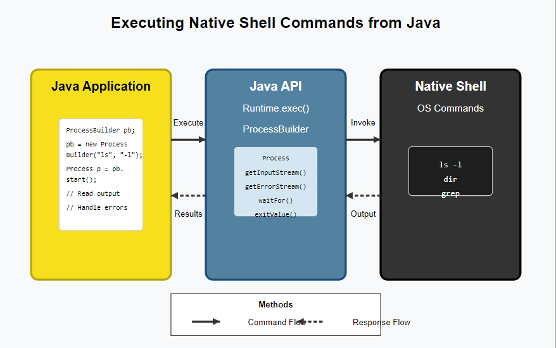The height and width of the screenshot is (348, 556).
Task: Click the 'dir' command
Action: (450, 179)
